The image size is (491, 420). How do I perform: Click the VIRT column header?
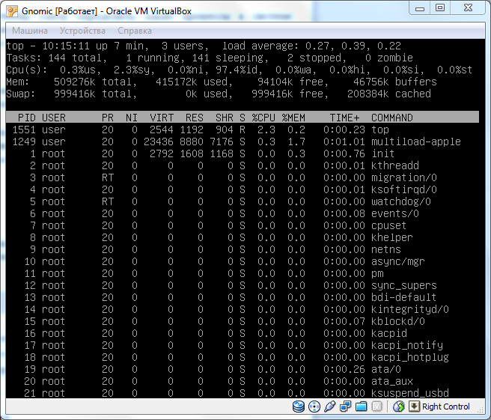pos(162,118)
